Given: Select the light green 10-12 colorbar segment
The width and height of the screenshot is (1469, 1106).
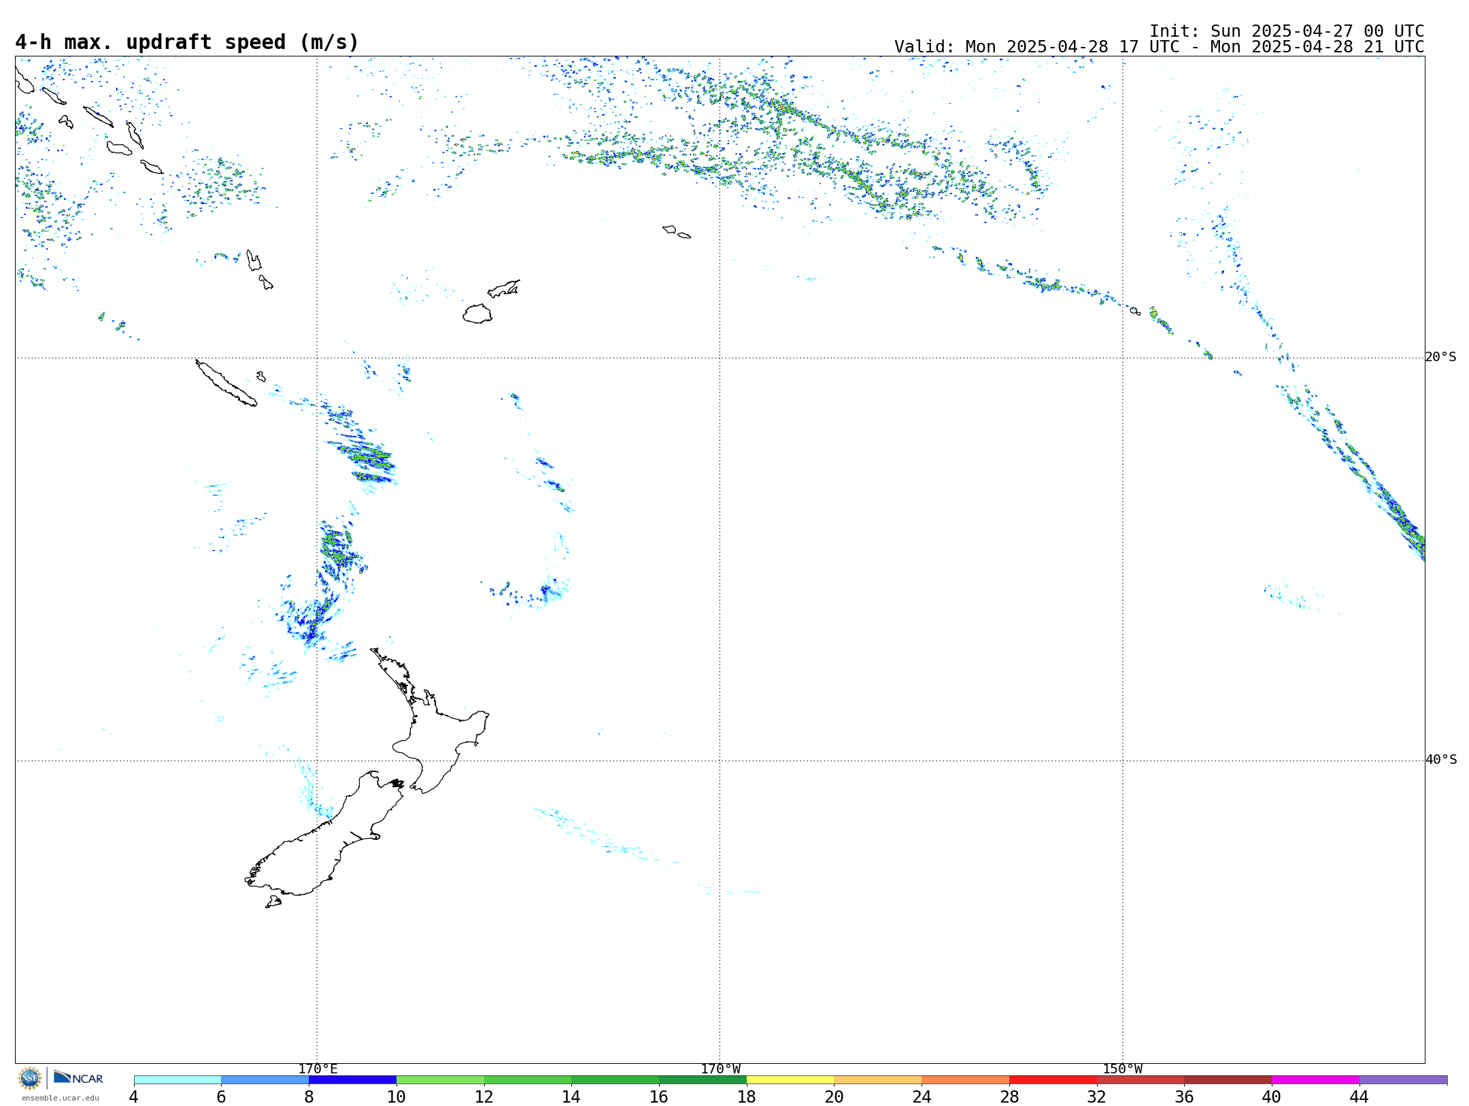Looking at the screenshot, I should 440,1080.
